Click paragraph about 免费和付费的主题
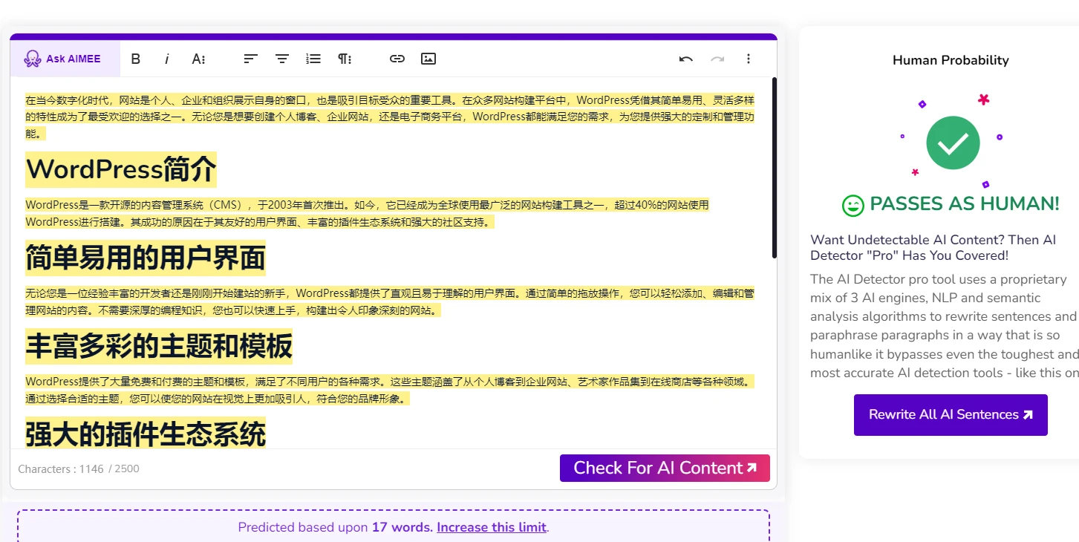Screen dimensions: 1079x542 click(x=390, y=390)
